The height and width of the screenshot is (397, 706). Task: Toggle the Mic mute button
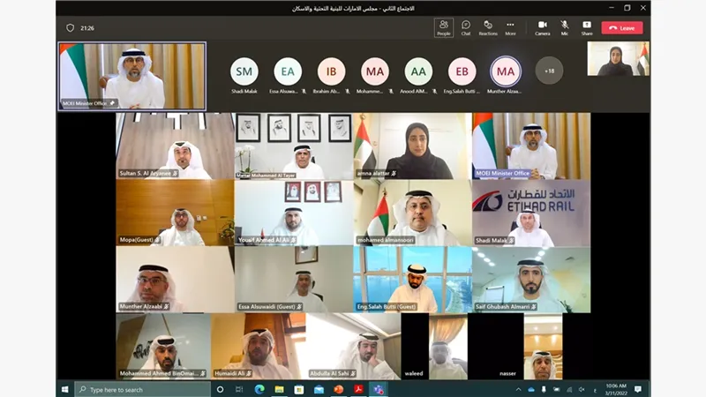coord(565,27)
